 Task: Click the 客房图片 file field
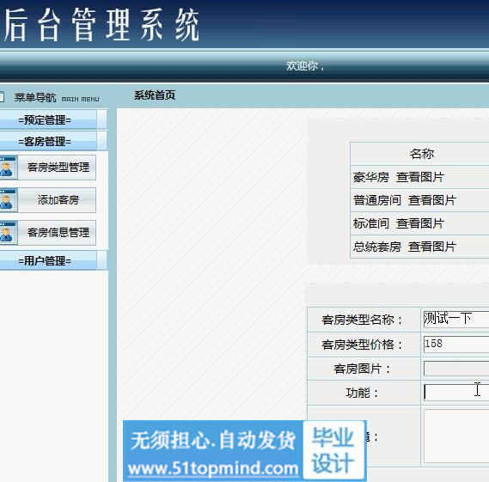(x=456, y=369)
